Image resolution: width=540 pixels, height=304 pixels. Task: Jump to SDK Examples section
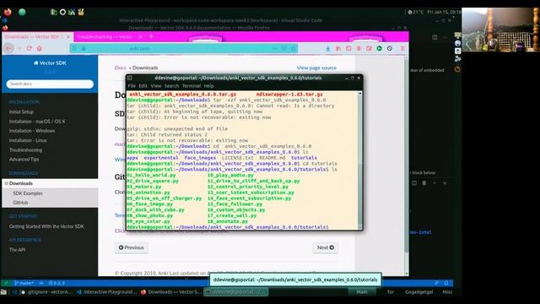(28, 193)
